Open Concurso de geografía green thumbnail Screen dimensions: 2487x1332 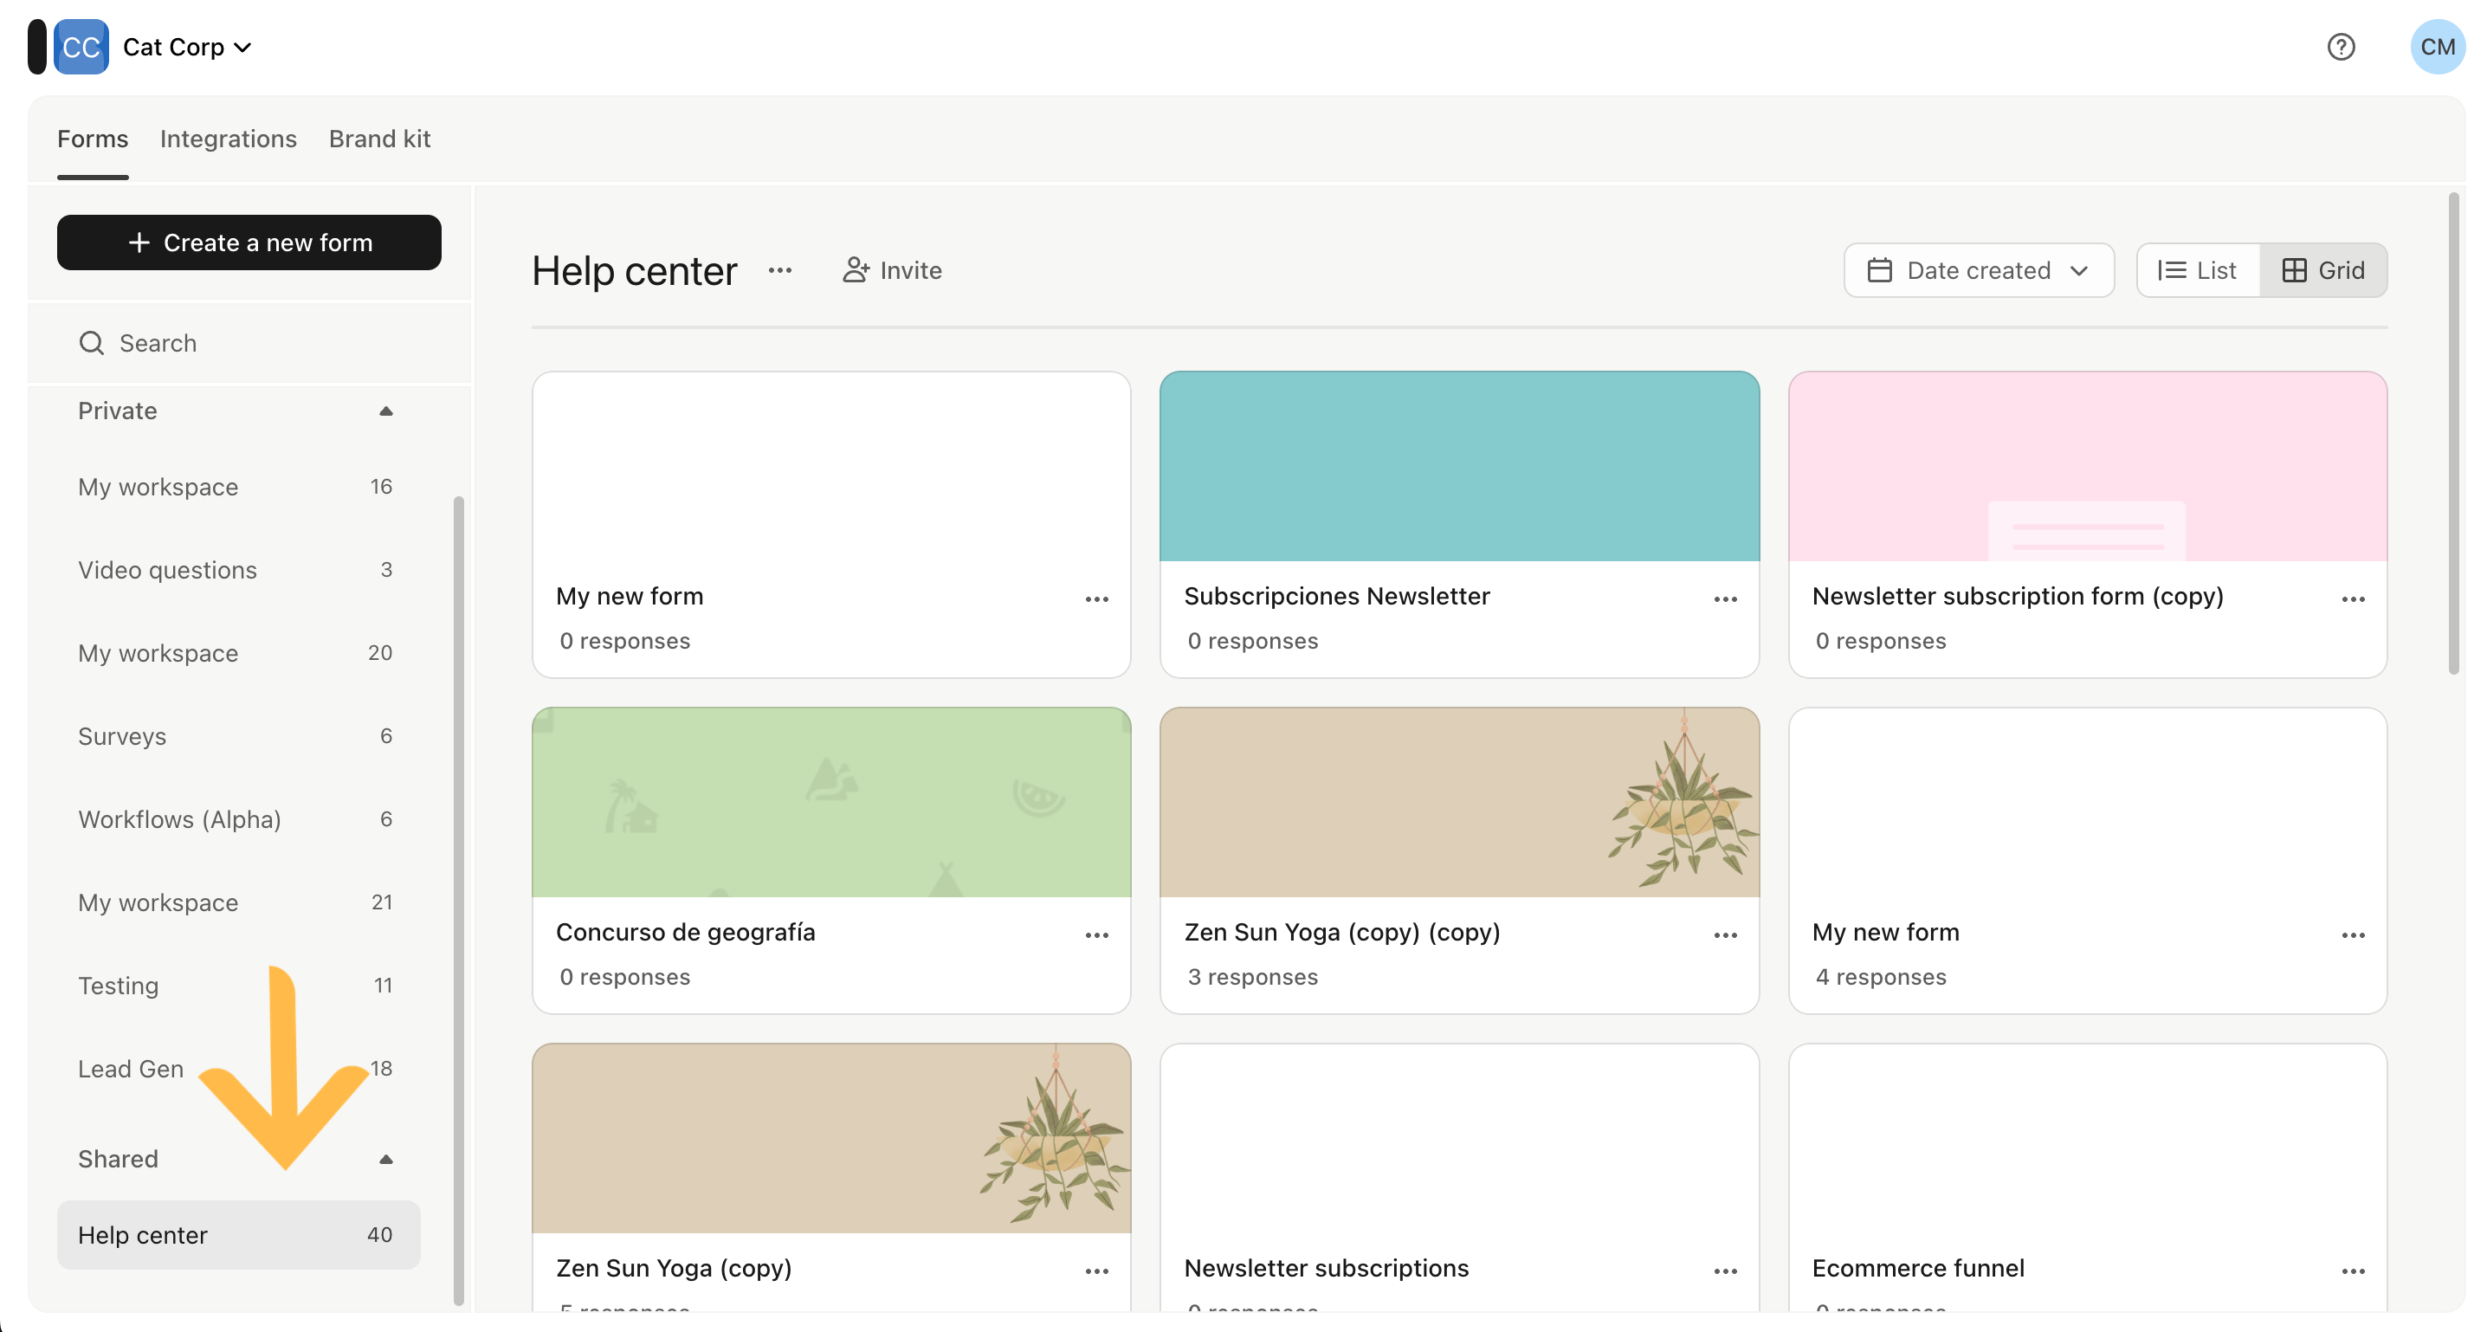pyautogui.click(x=831, y=802)
